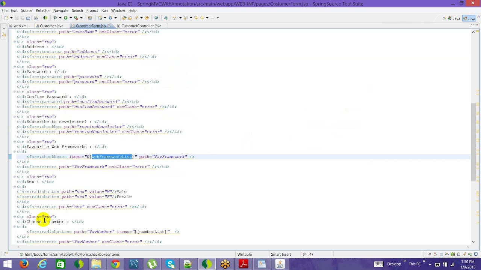
Task: Click the 64 : 47 cursor position
Action: 308,254
